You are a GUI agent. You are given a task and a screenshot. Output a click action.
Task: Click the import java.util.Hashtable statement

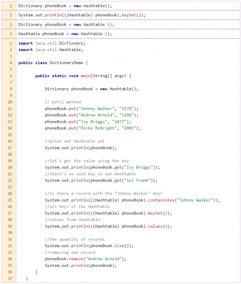[51, 50]
